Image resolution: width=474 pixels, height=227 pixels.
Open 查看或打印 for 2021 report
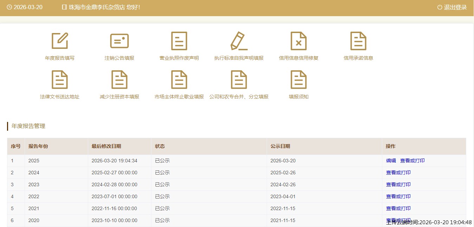point(398,208)
